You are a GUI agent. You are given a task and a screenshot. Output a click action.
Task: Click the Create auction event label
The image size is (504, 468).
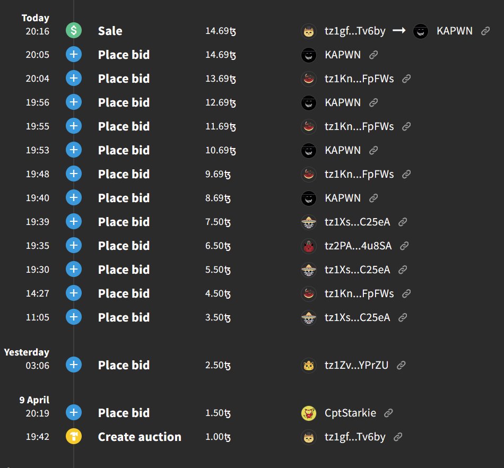pyautogui.click(x=140, y=437)
